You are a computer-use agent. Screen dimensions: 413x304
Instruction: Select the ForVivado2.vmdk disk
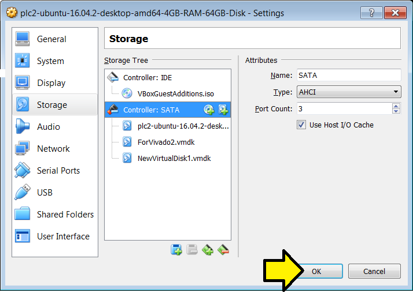tap(166, 142)
